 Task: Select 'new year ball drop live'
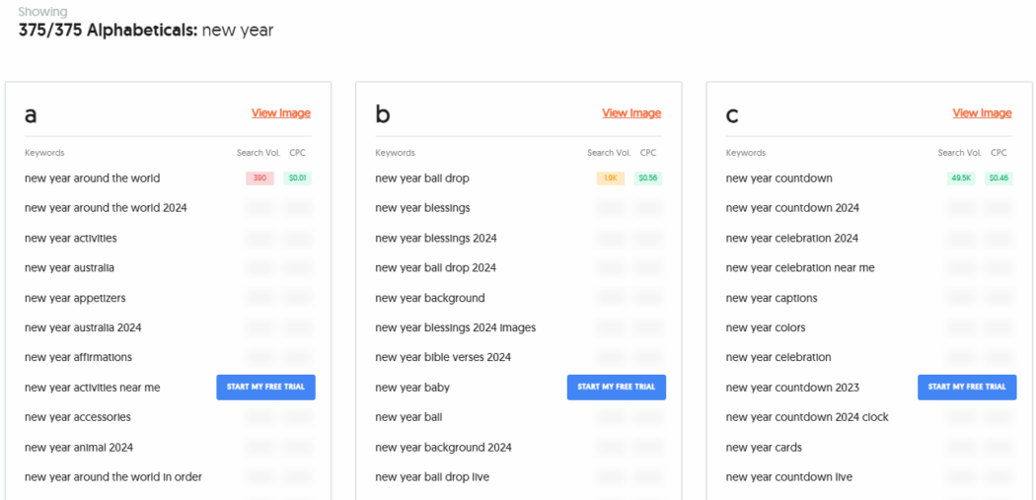point(432,477)
